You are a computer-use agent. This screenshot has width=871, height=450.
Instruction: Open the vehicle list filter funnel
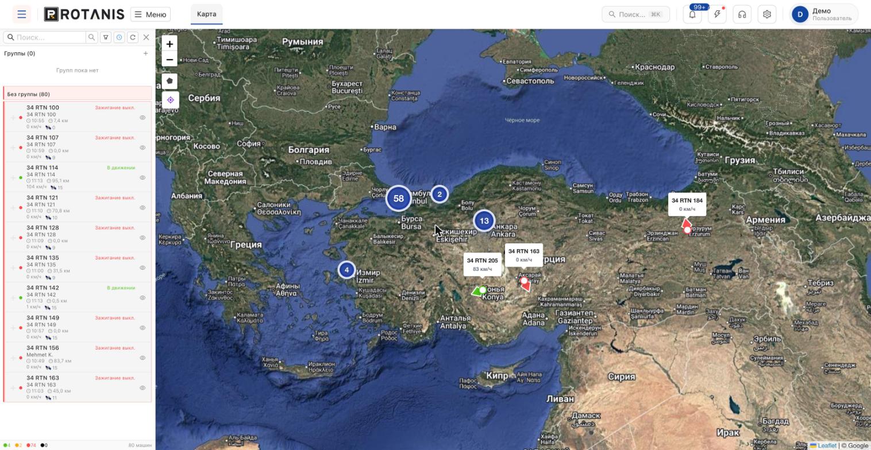[x=106, y=37]
